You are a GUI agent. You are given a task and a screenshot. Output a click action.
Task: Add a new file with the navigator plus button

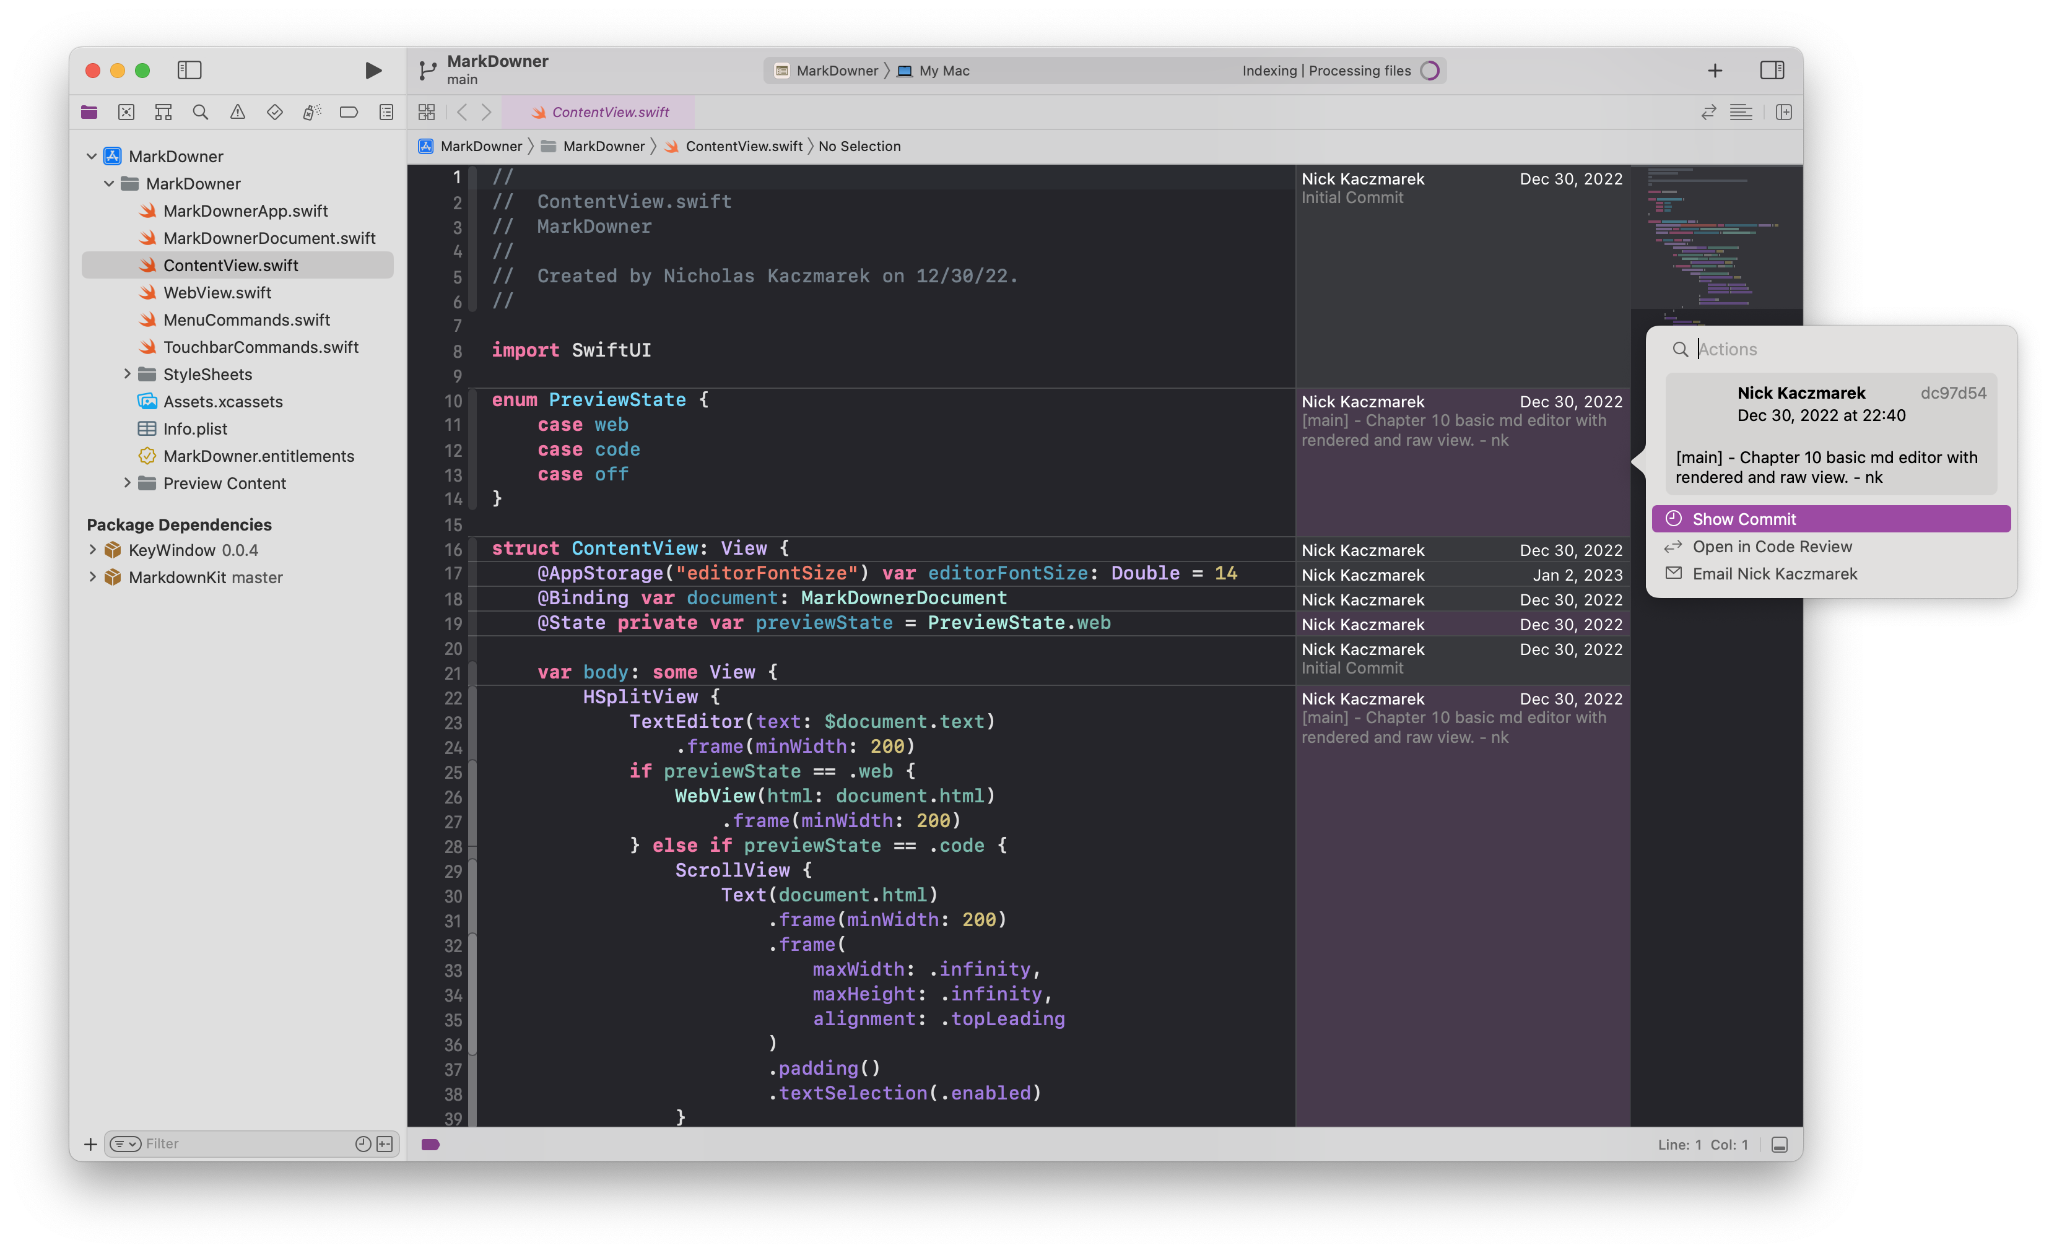[90, 1143]
